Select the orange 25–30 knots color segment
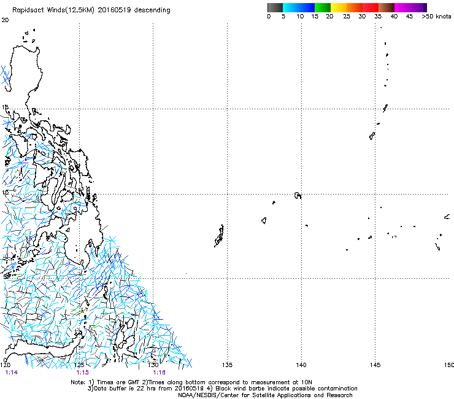Viewport: 454px width, 399px height. [355, 7]
